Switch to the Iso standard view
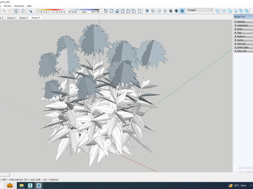This screenshot has height=189, width=253. coord(106,11)
